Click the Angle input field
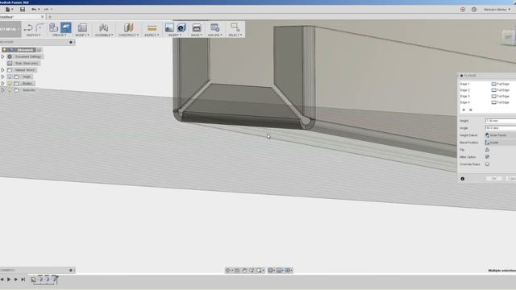This screenshot has height=290, width=516. [x=501, y=128]
